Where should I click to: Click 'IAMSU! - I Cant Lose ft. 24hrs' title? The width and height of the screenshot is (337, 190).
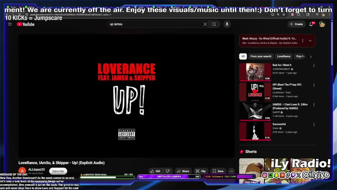(x=290, y=106)
